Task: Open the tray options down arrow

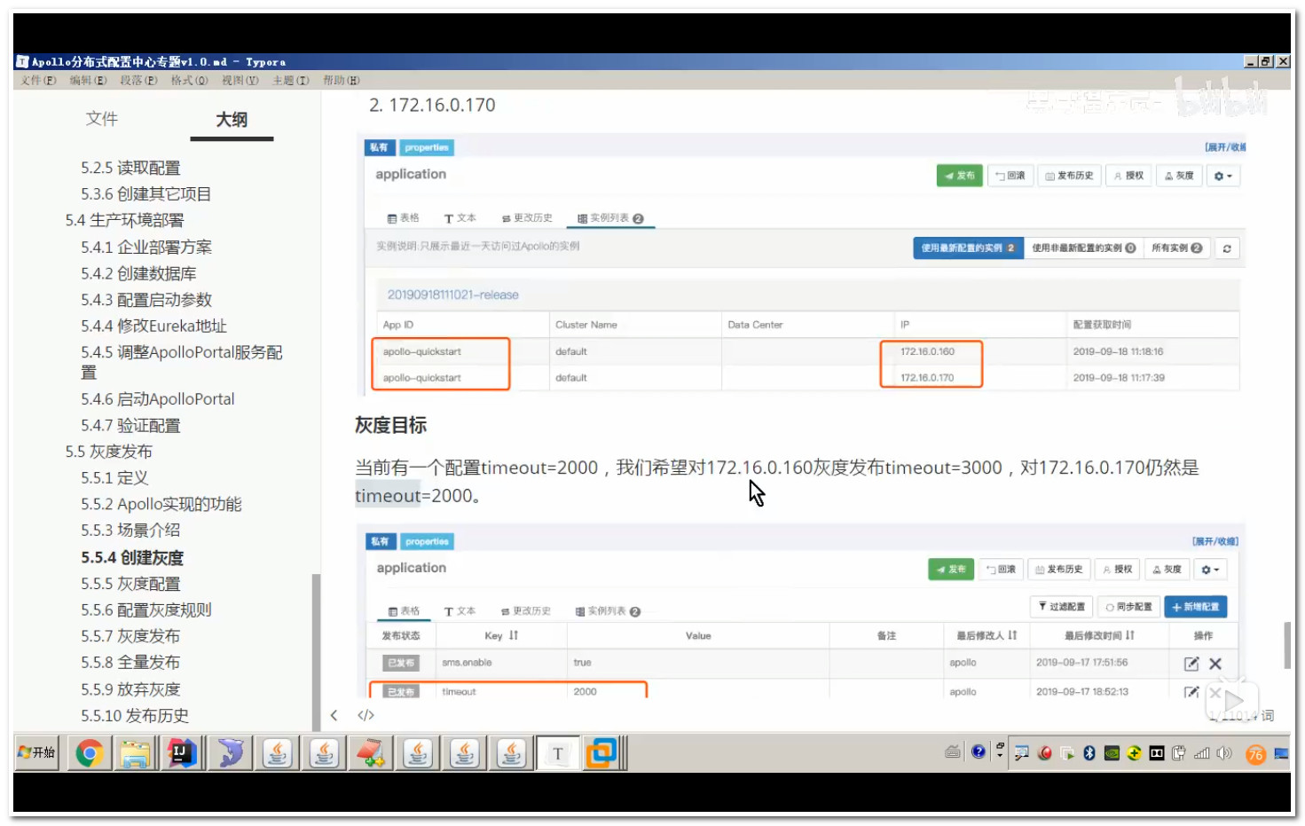Action: click(1000, 757)
